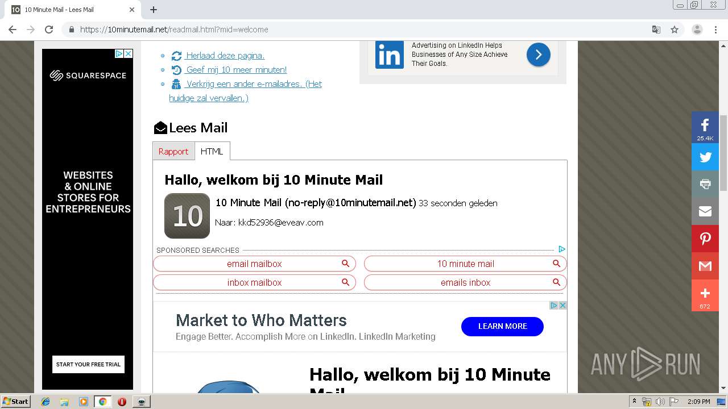Close the Squarespace ad with X icon
This screenshot has width=728, height=409.
click(x=129, y=53)
